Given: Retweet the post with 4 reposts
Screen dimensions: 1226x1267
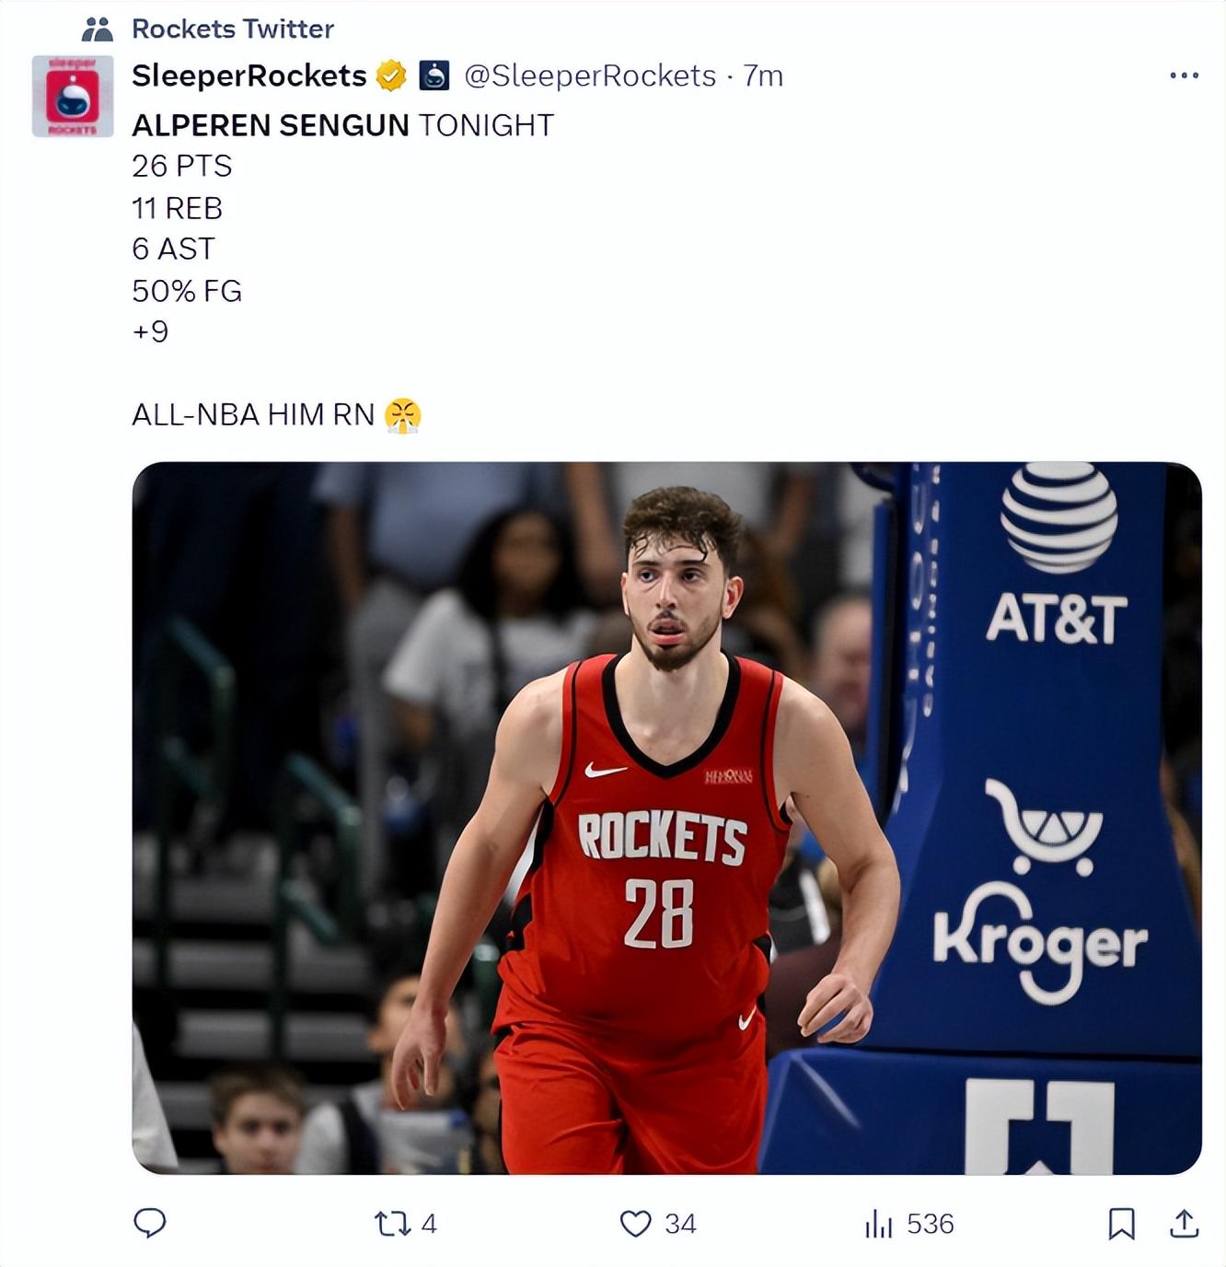Looking at the screenshot, I should pos(392,1224).
